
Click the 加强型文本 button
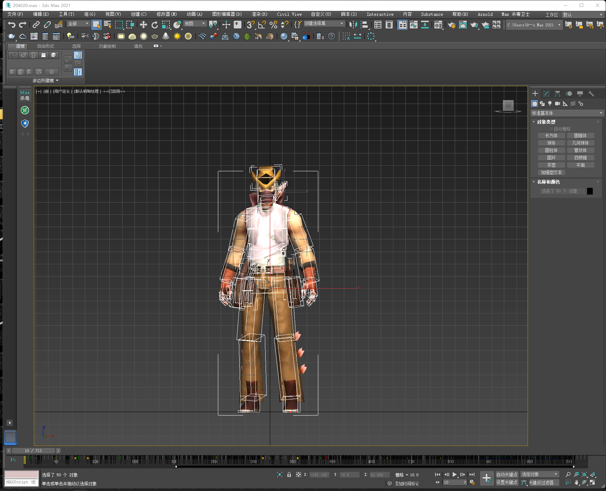(551, 172)
